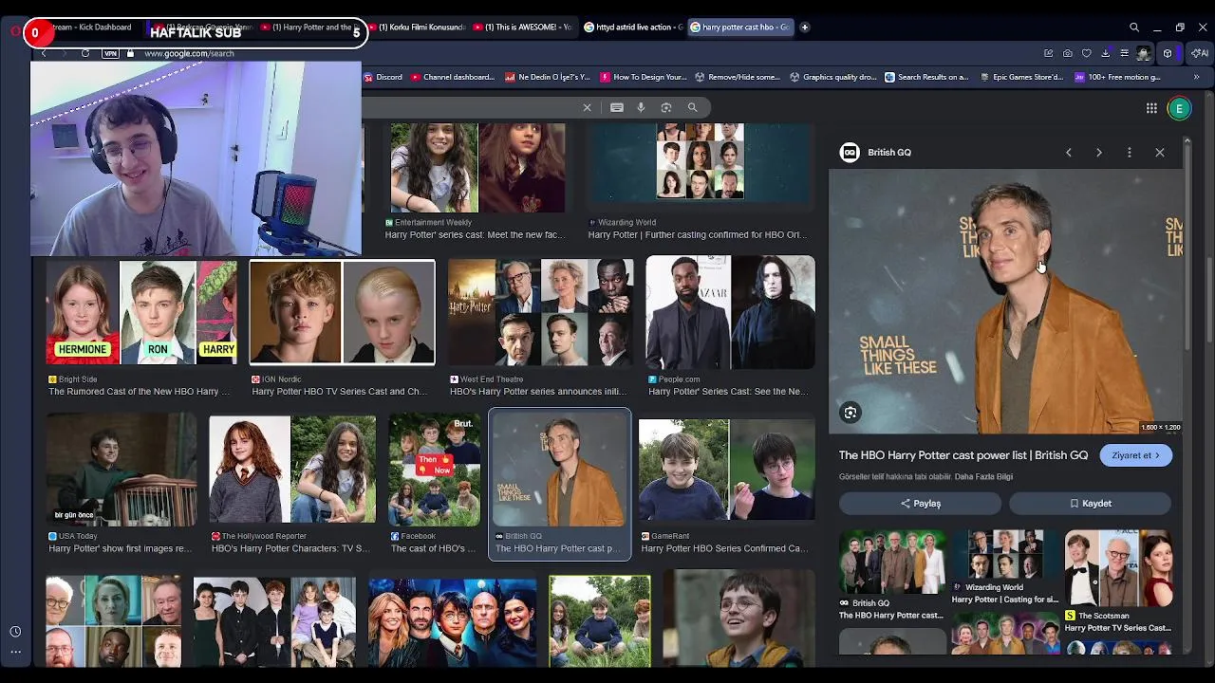Open Google Lens image search

tap(666, 107)
